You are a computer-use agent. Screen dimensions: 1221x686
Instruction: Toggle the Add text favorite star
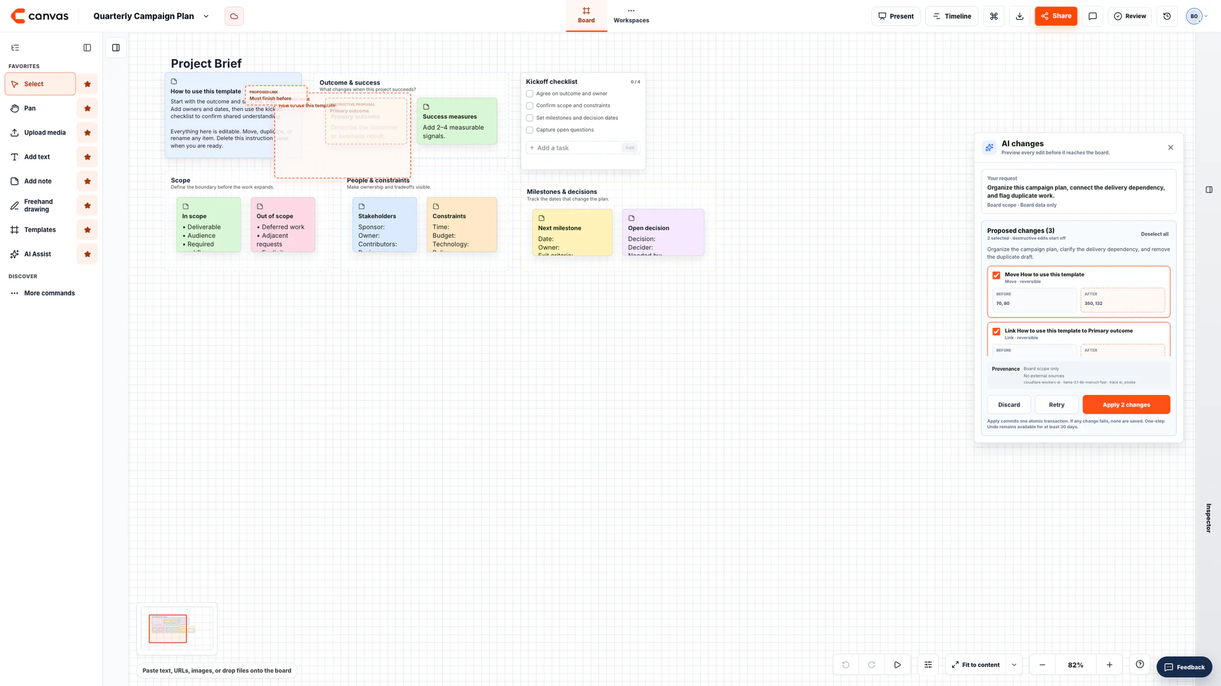88,157
